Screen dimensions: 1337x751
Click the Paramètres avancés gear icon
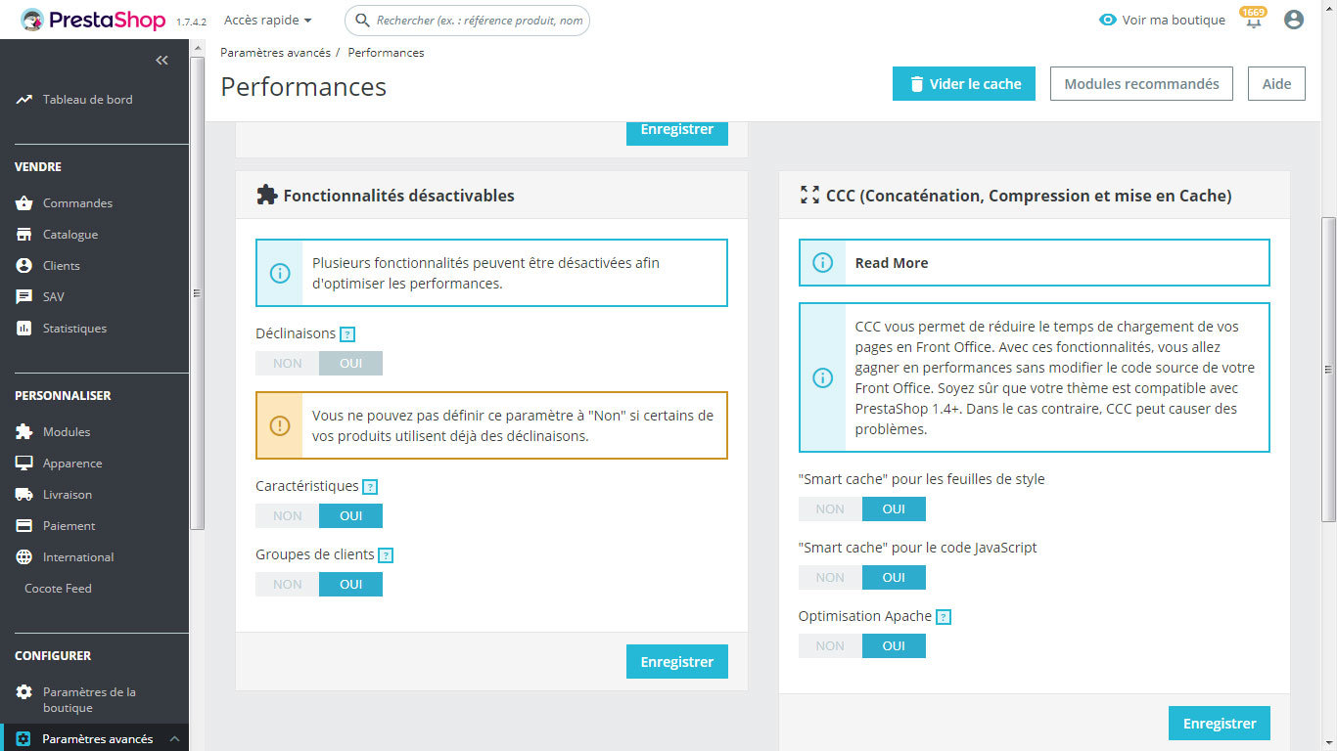pyautogui.click(x=23, y=739)
